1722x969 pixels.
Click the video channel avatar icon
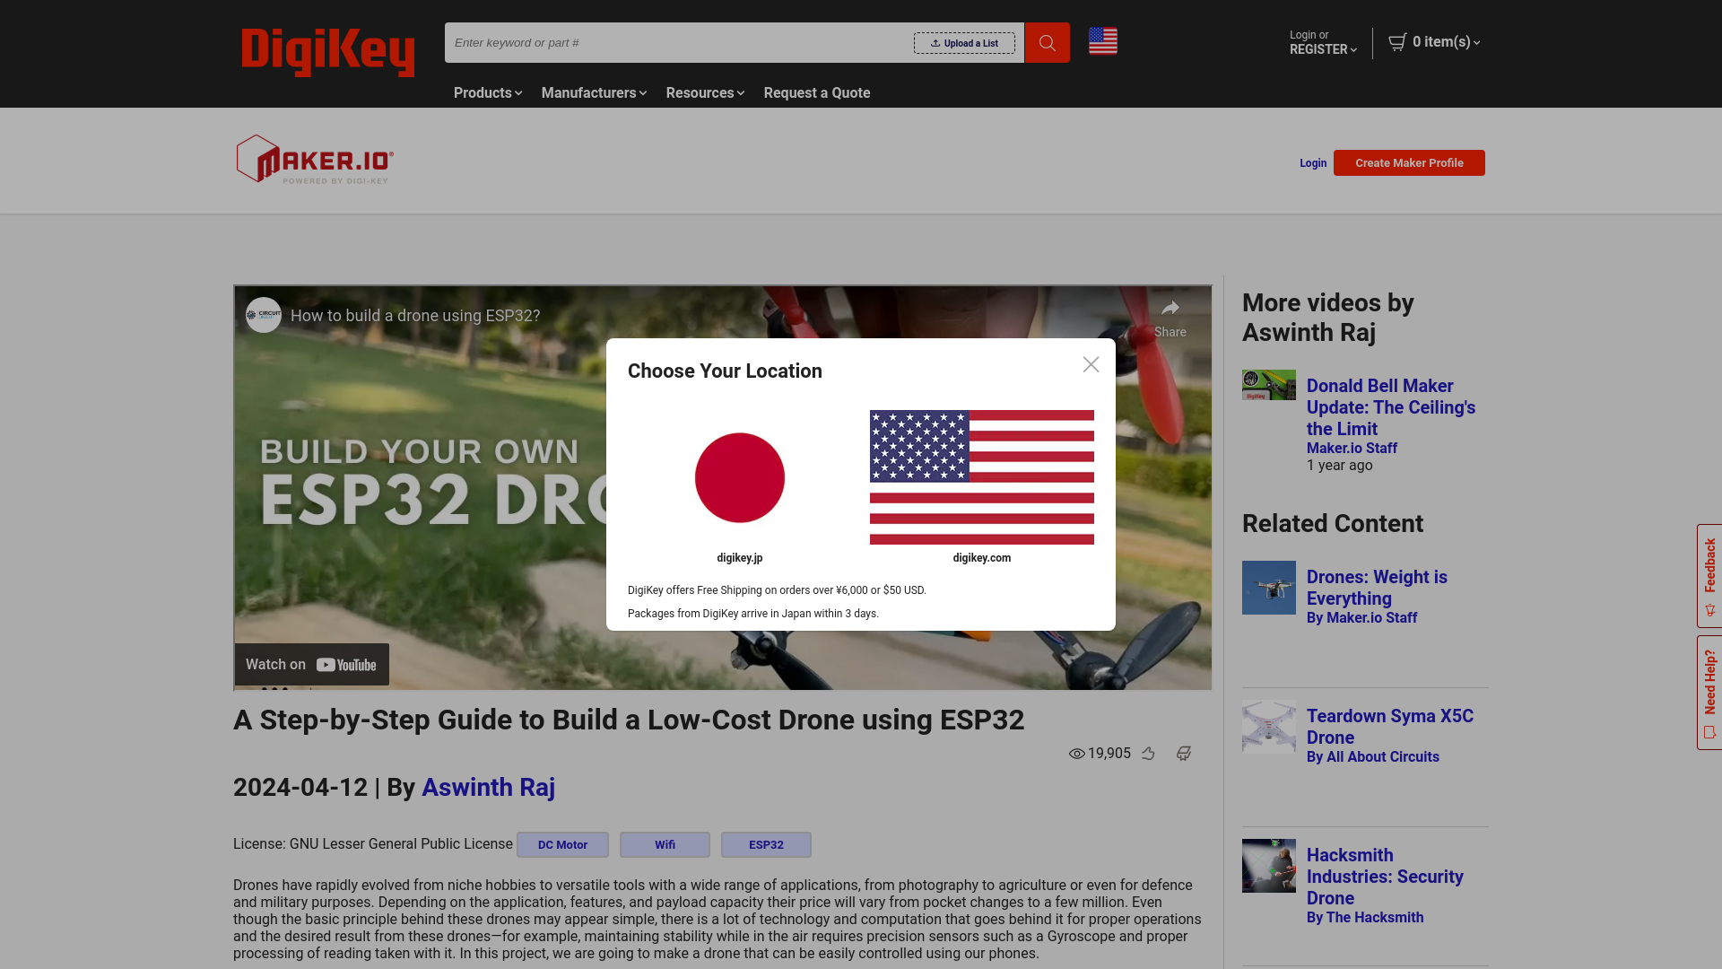coord(264,315)
